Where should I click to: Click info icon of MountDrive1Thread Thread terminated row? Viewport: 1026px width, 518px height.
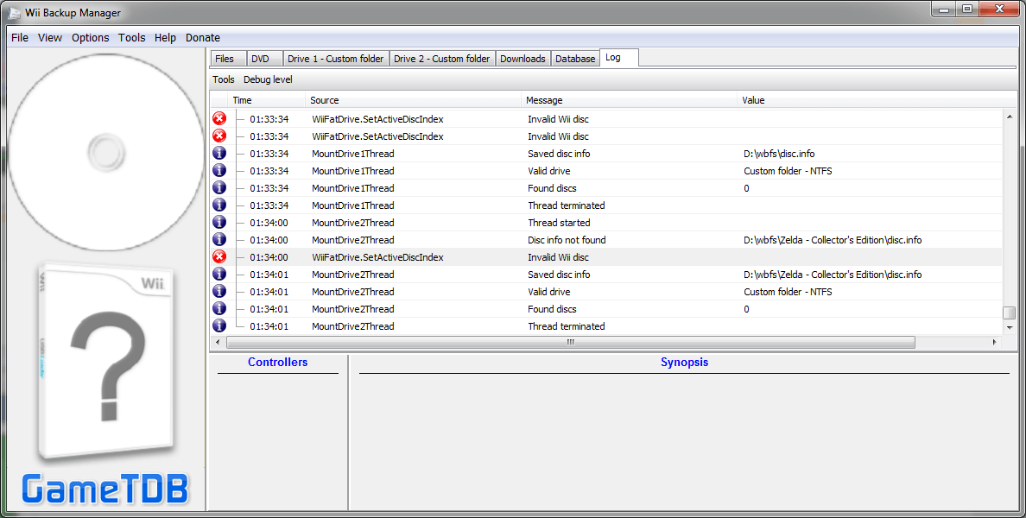point(219,205)
